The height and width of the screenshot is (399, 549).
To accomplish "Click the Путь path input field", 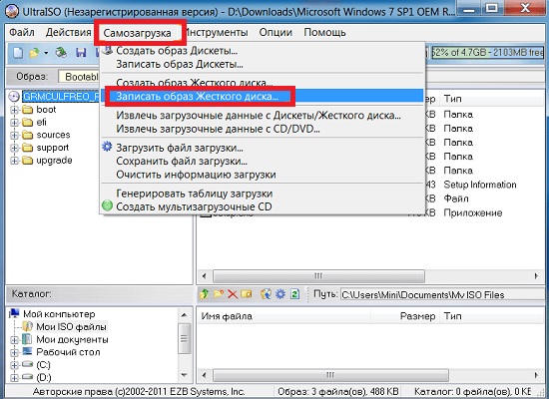I will coord(442,295).
